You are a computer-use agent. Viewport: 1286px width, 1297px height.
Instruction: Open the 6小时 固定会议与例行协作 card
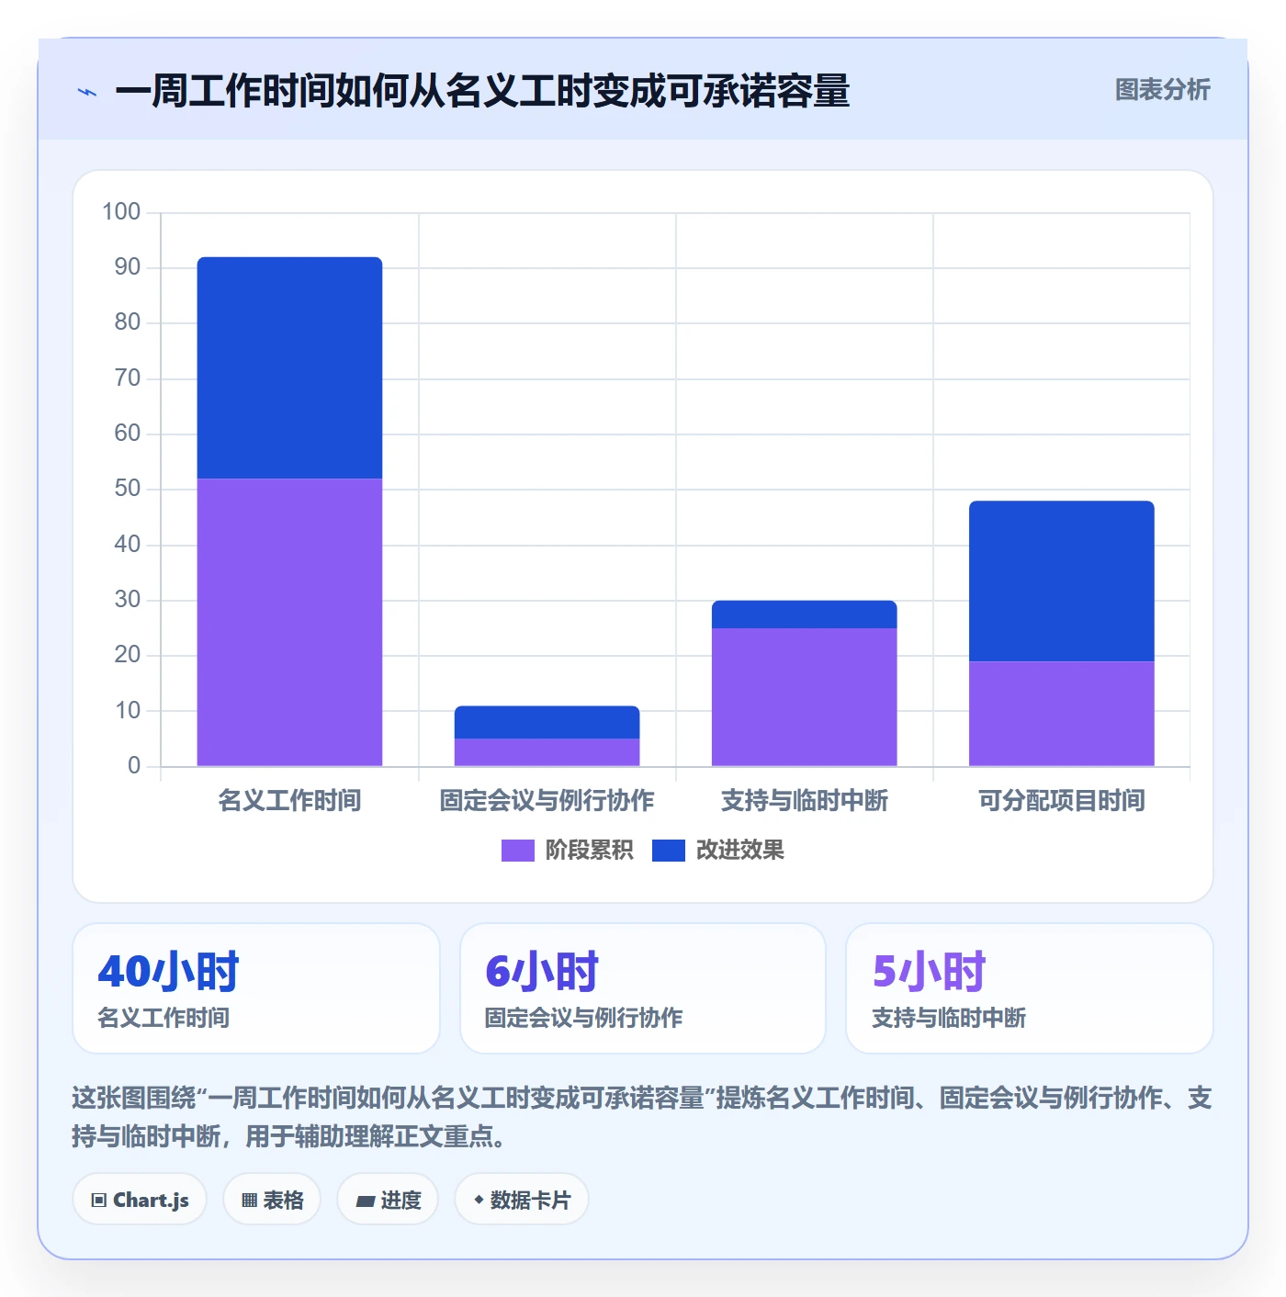[643, 988]
